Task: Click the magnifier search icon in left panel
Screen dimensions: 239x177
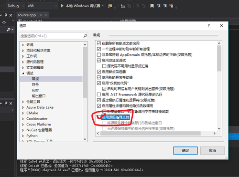Action: [x=9, y=30]
